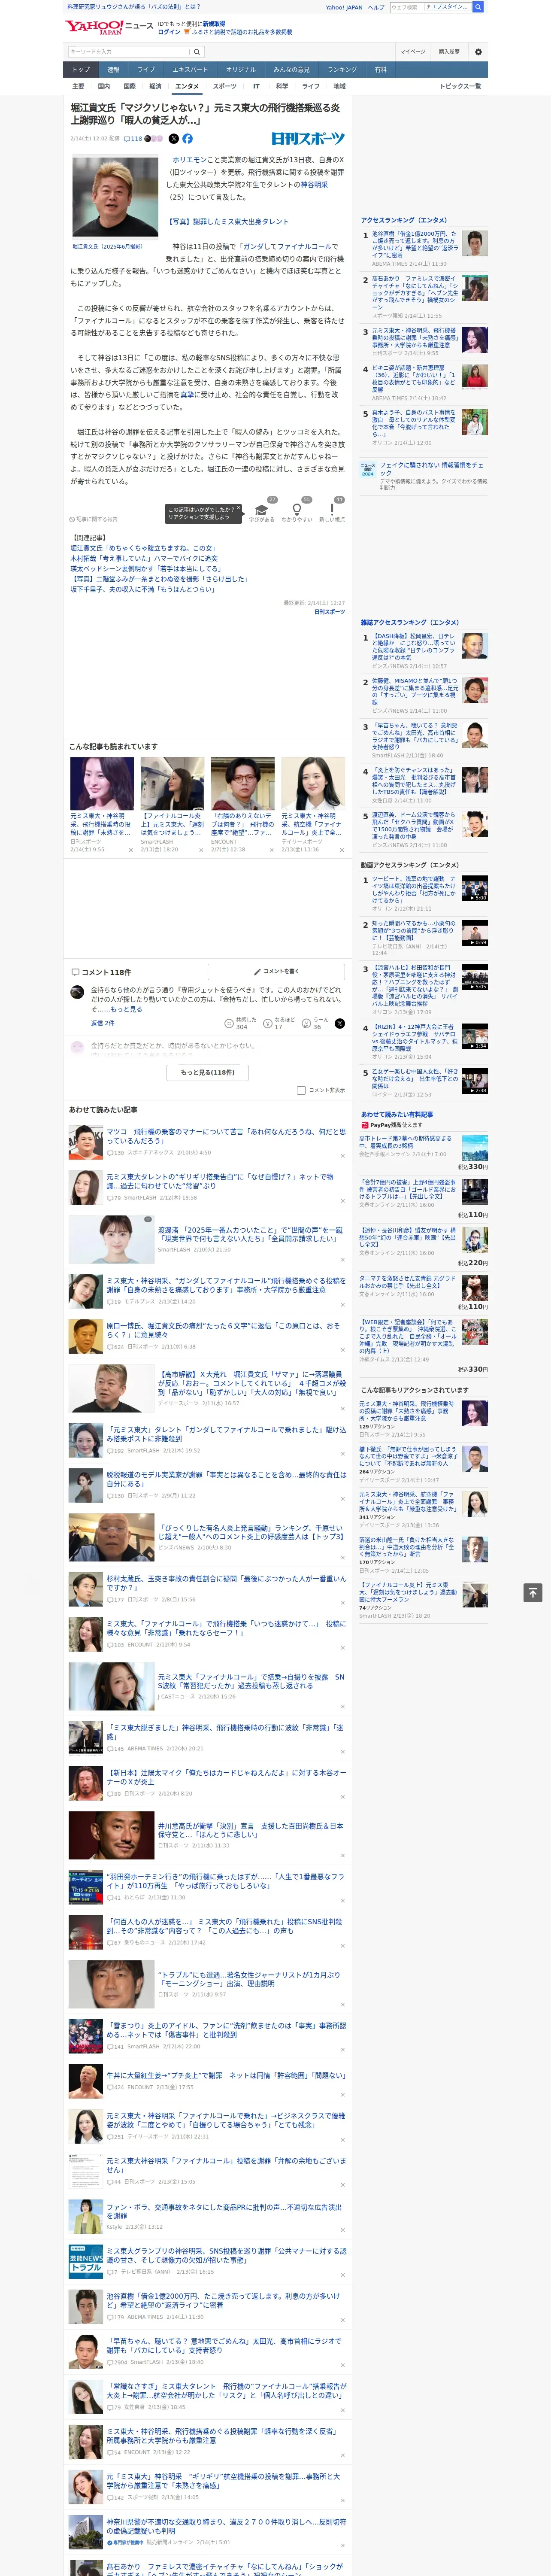Select the みんなの意見 tab
This screenshot has width=551, height=2576.
point(291,70)
